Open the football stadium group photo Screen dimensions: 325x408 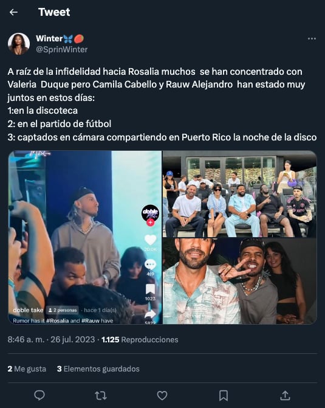click(240, 194)
